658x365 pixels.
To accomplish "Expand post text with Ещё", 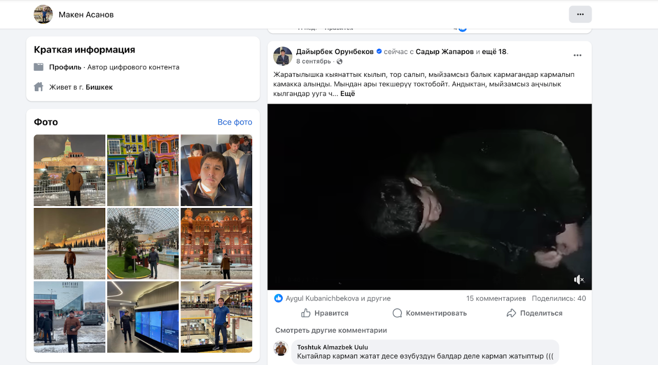I will pos(347,94).
